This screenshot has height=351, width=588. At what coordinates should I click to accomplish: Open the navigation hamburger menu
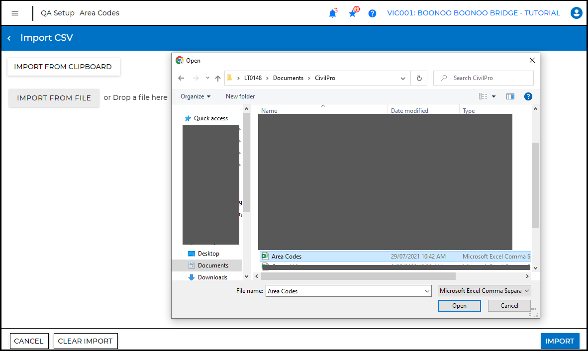pyautogui.click(x=16, y=13)
